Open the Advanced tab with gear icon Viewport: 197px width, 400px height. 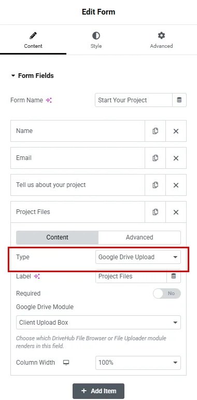tap(161, 40)
